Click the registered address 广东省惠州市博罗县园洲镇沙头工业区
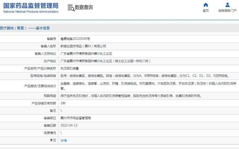This screenshot has height=149, width=239. (x=86, y=54)
